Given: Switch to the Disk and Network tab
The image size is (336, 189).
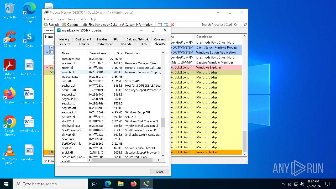Looking at the screenshot, I should pos(138,39).
